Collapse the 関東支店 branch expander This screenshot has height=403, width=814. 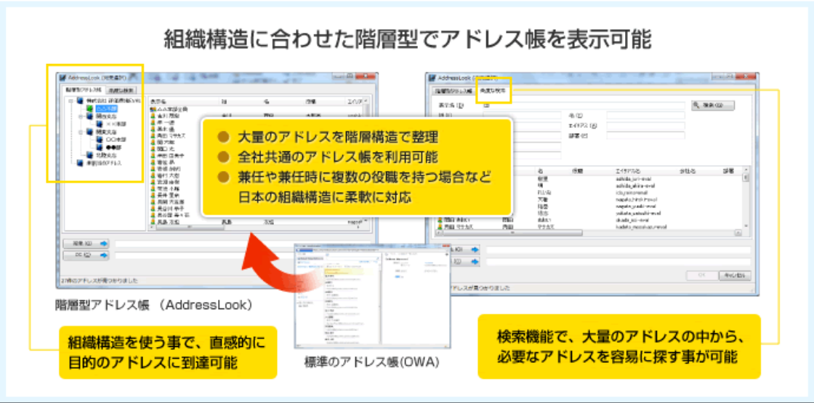(81, 132)
